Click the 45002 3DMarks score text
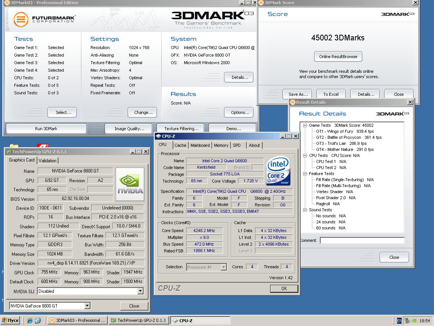 pos(338,38)
